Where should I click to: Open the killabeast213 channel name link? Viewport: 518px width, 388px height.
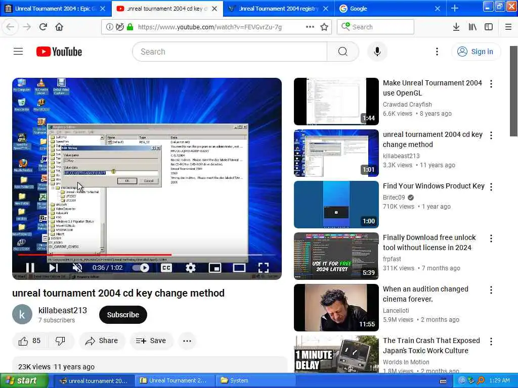click(x=62, y=310)
